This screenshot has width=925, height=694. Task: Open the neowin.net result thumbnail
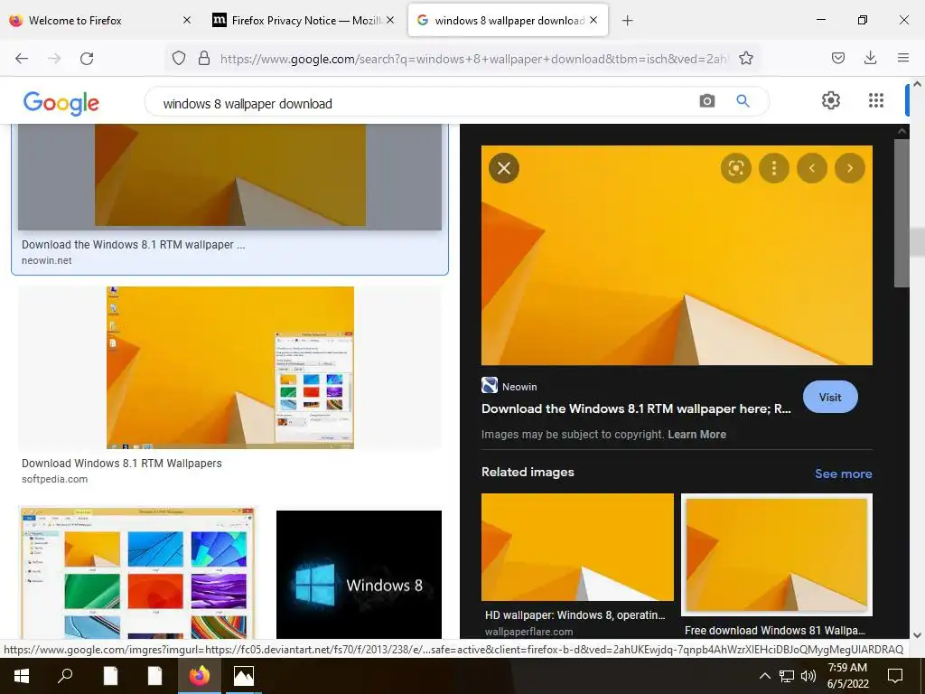[230, 176]
